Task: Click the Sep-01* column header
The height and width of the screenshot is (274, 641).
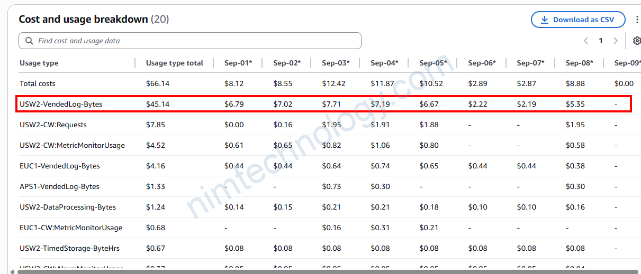Action: [x=238, y=63]
